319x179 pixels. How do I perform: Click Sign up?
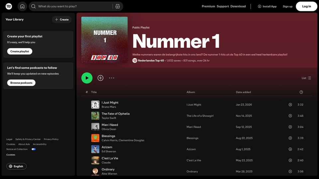pyautogui.click(x=287, y=6)
